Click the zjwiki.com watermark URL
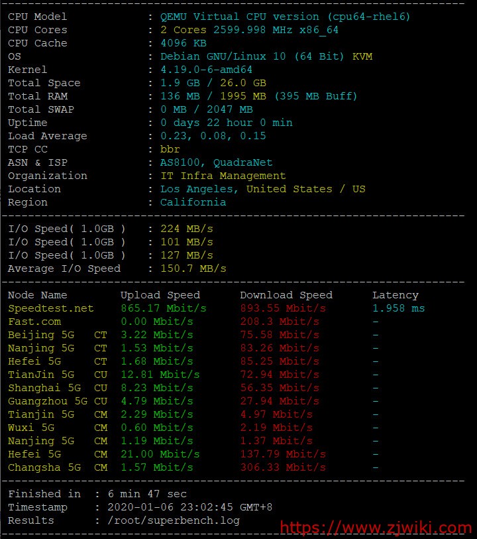The height and width of the screenshot is (539, 477). pyautogui.click(x=376, y=528)
